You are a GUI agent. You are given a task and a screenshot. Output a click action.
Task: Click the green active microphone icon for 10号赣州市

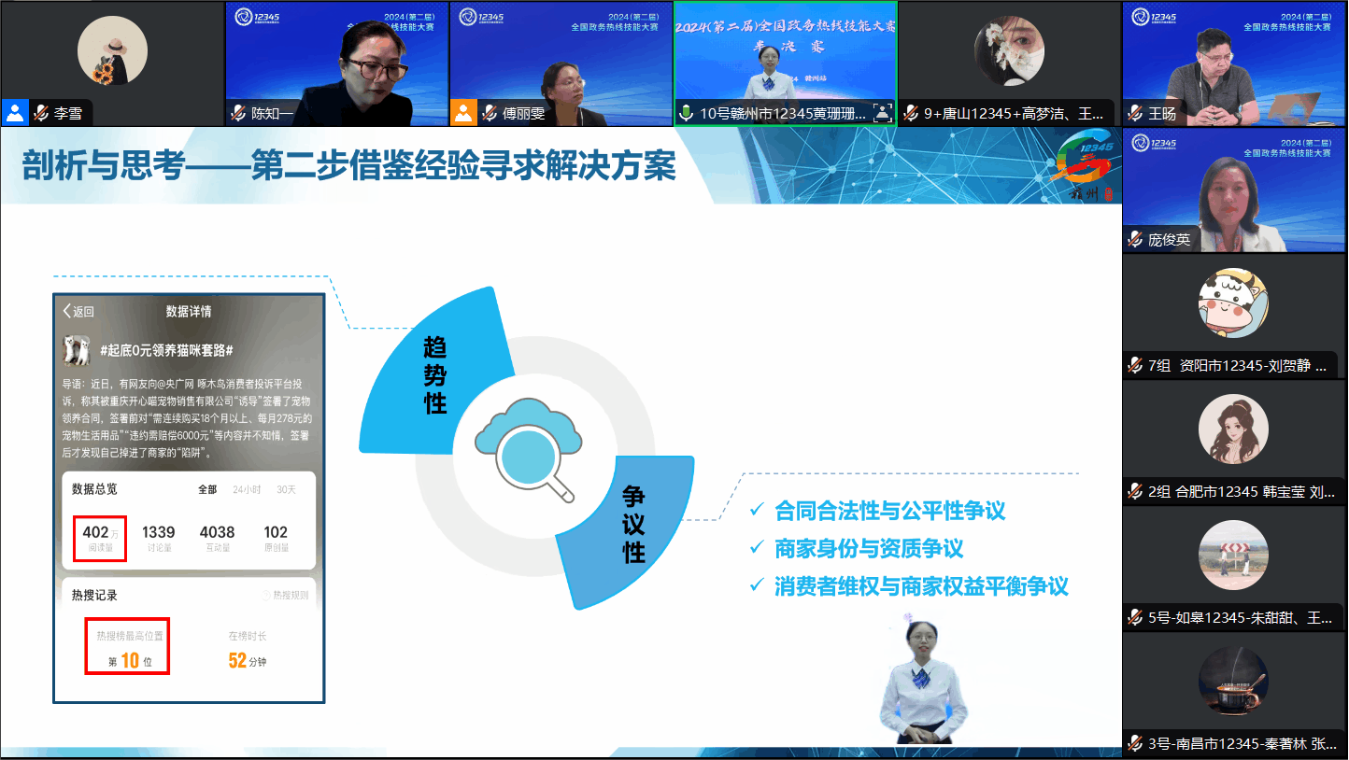687,114
